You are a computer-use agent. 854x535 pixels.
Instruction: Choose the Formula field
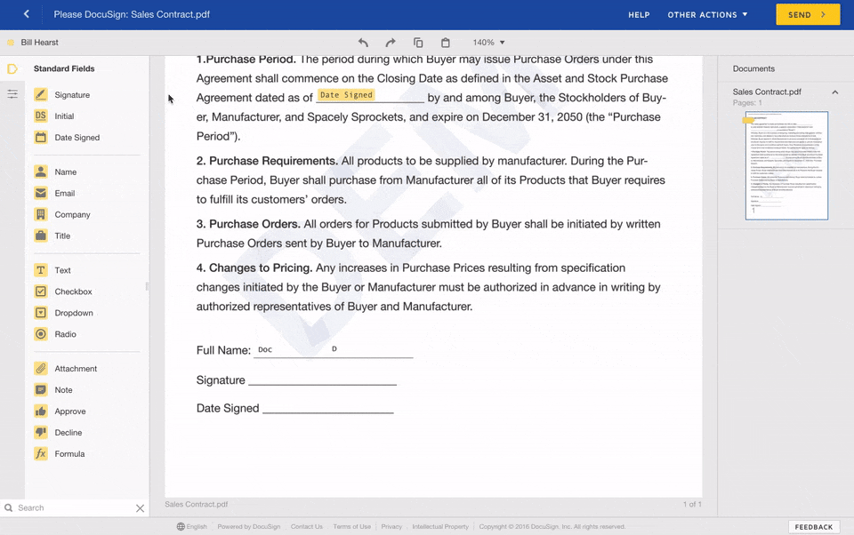pyautogui.click(x=41, y=454)
